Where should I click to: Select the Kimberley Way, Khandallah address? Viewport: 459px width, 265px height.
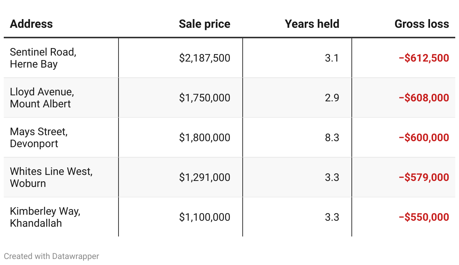(x=45, y=217)
